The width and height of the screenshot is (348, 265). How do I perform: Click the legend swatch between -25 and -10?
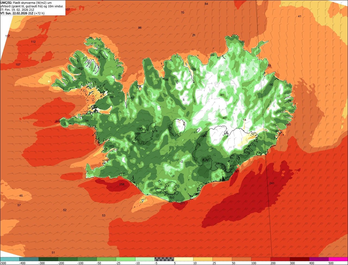[126, 259]
